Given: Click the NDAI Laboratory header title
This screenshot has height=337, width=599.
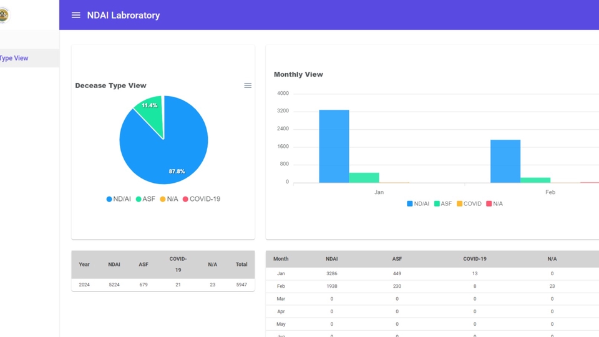Looking at the screenshot, I should (124, 15).
